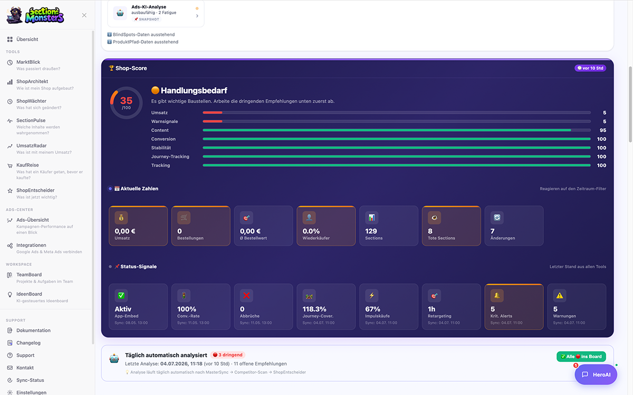Image resolution: width=633 pixels, height=395 pixels.
Task: Select the Tote Sections card
Action: 452,226
